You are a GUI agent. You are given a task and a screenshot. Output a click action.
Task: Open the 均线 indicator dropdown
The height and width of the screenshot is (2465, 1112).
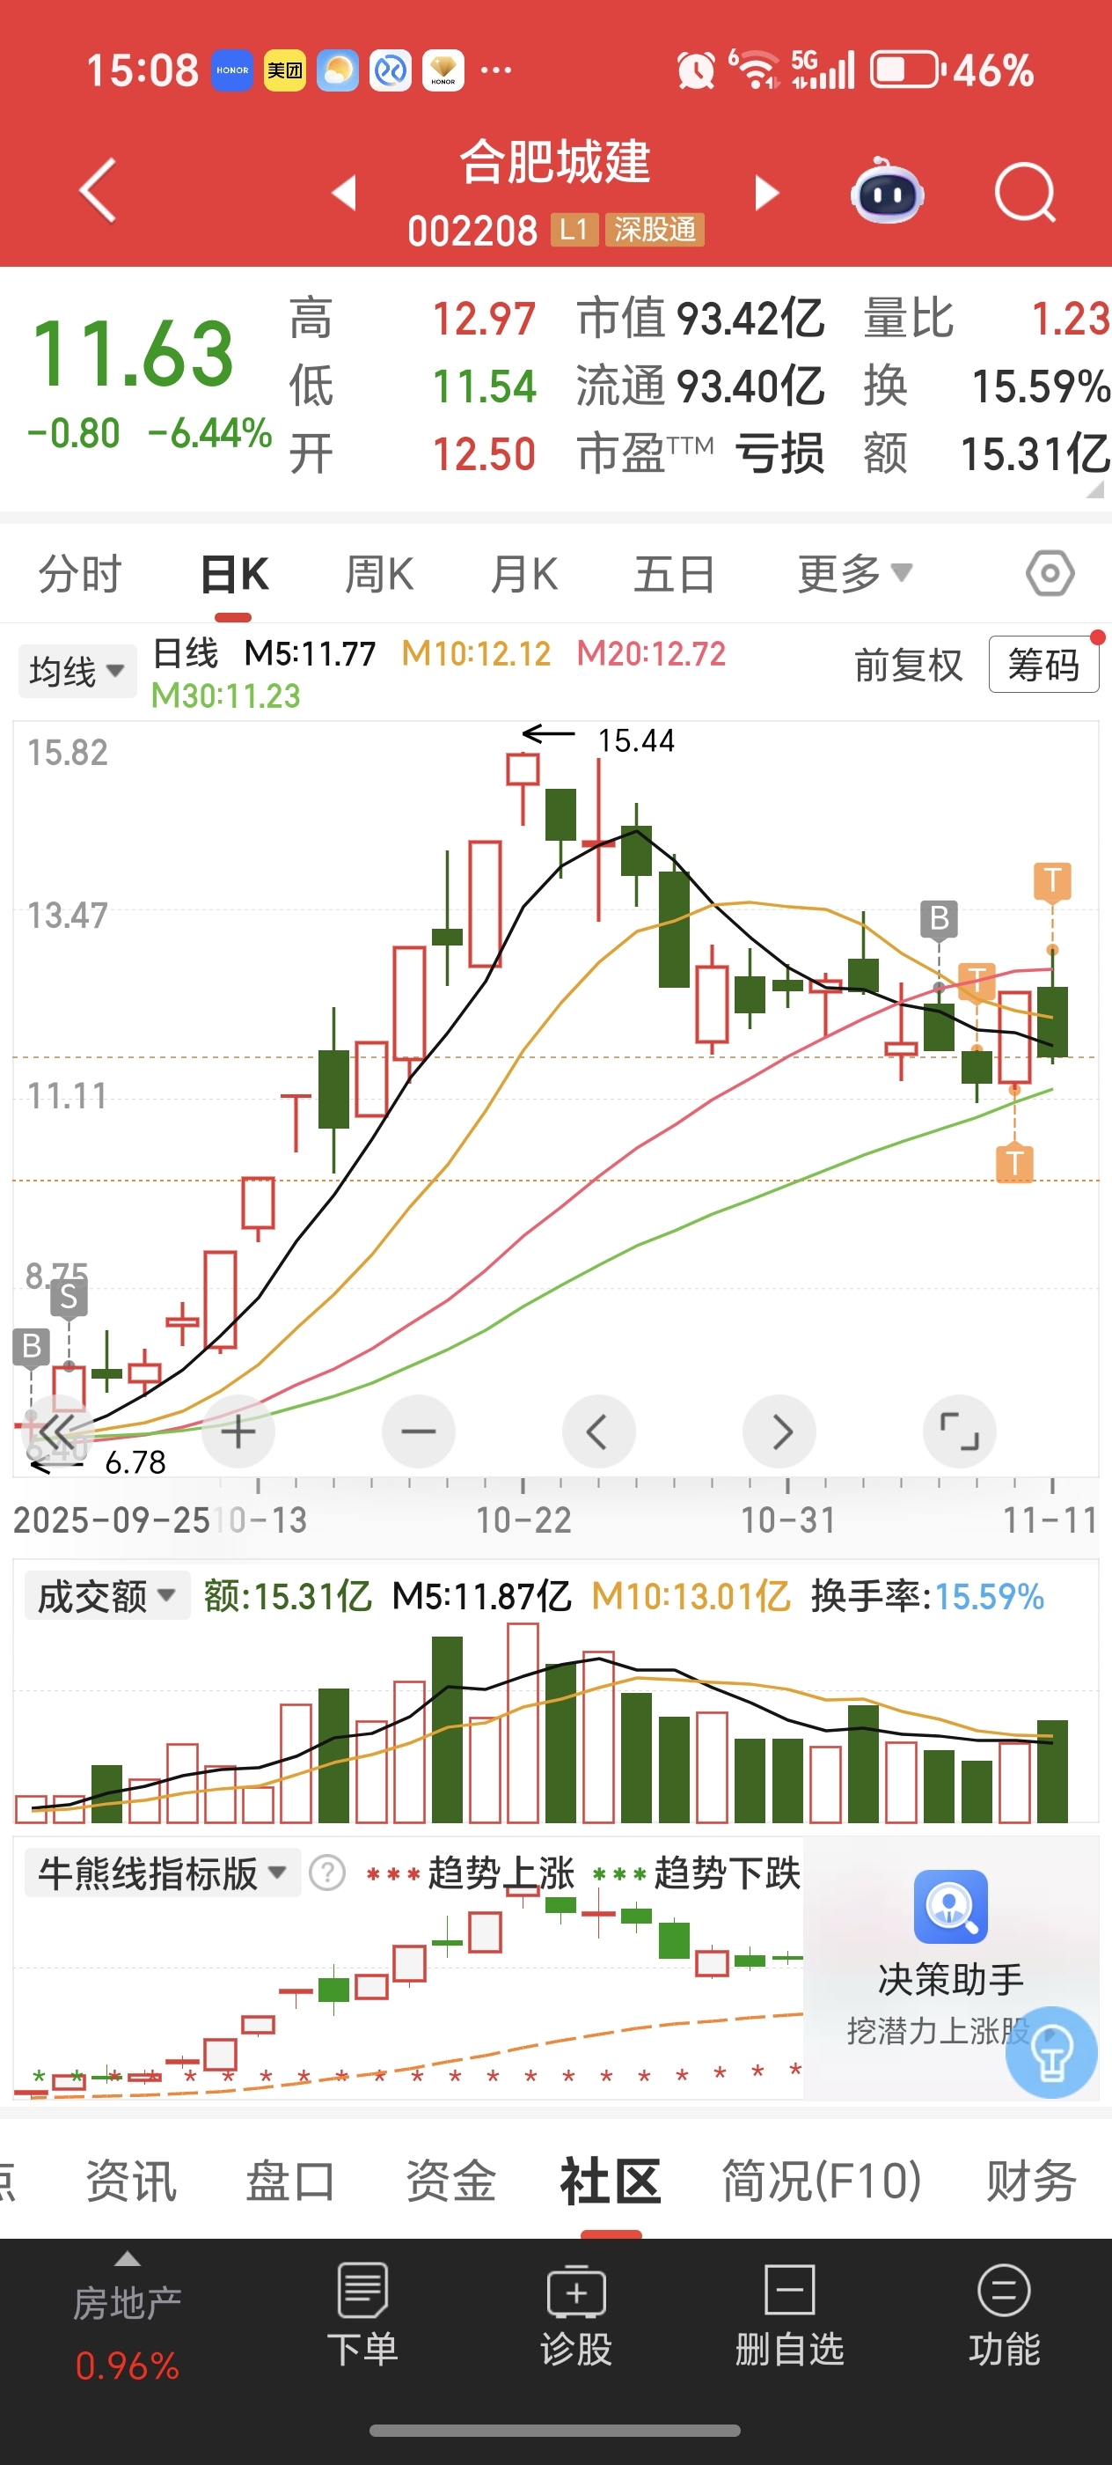(77, 670)
